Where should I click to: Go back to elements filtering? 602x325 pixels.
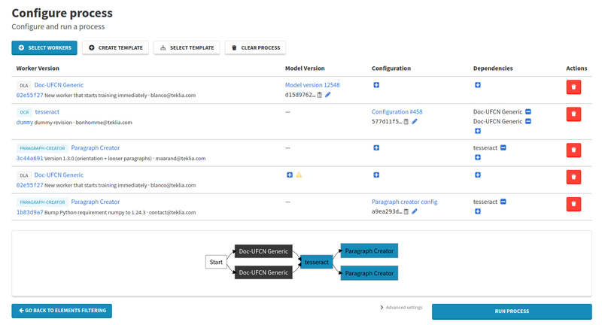point(62,311)
